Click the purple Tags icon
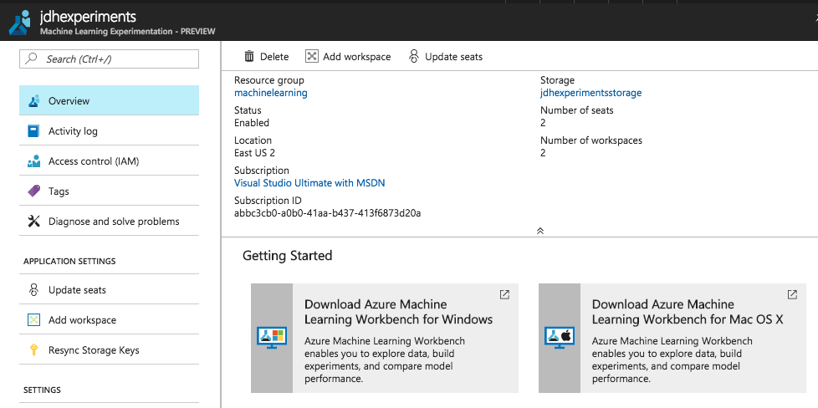Viewport: 818px width, 408px height. click(x=33, y=191)
